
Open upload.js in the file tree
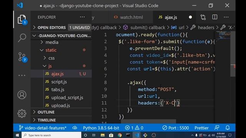tap(61, 105)
